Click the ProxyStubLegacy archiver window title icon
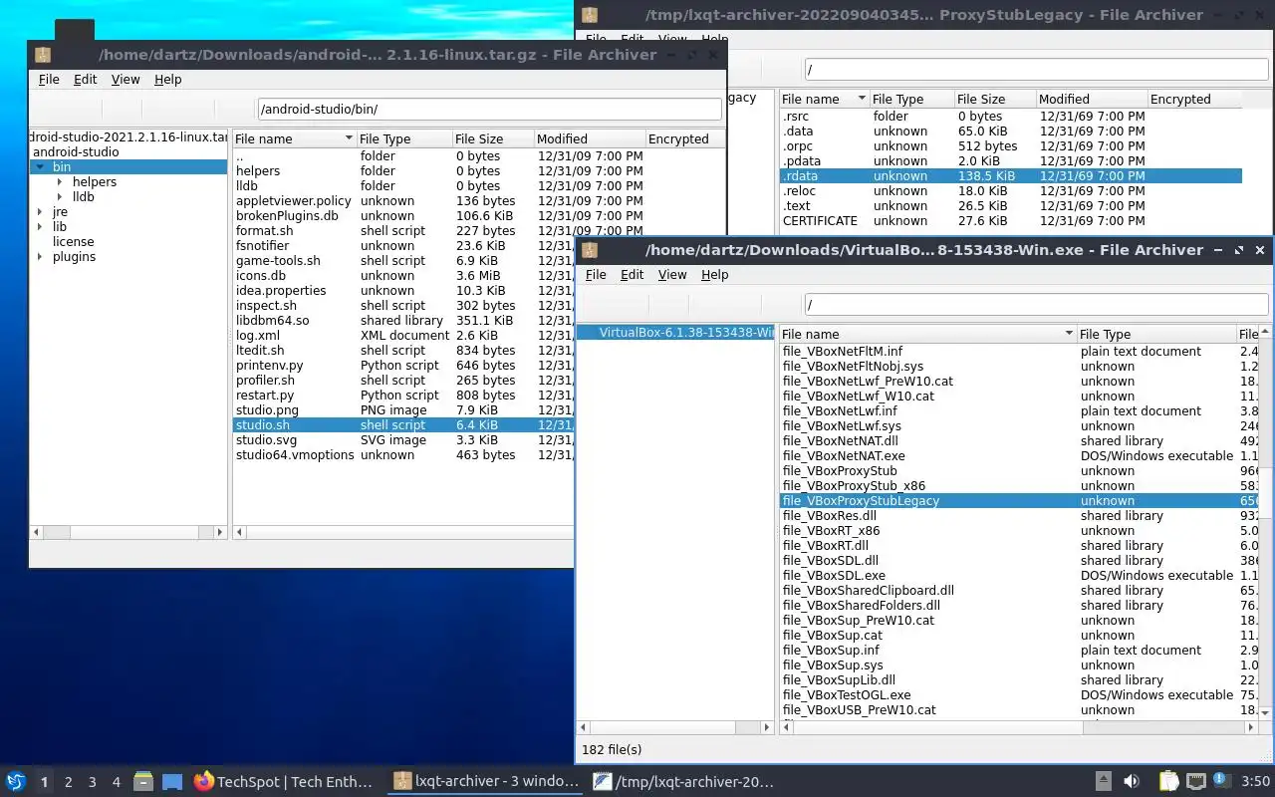 (x=590, y=15)
